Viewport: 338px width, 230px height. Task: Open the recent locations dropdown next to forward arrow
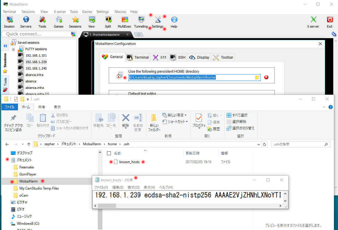click(x=23, y=144)
